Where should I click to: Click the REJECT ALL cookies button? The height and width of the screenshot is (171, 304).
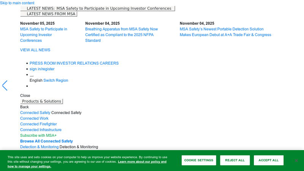pos(235,160)
